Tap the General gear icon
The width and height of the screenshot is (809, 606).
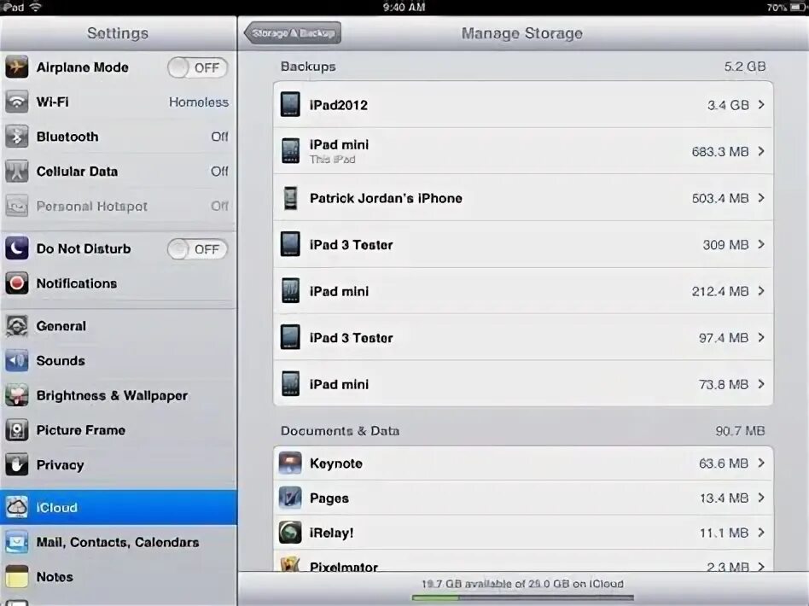[x=16, y=326]
